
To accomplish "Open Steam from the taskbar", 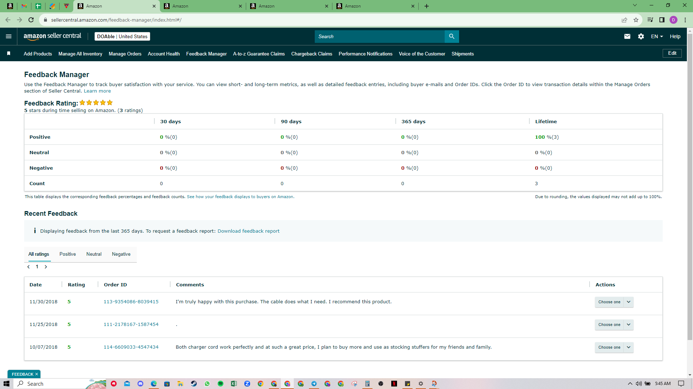I will coord(194,384).
